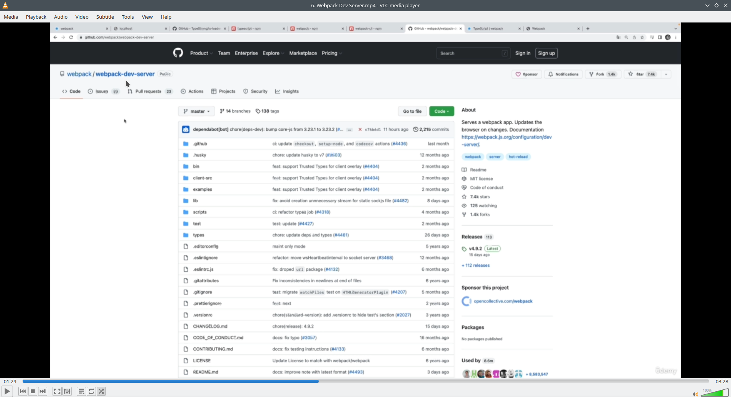Jump to the previous media track
This screenshot has width=731, height=397.
pyautogui.click(x=23, y=391)
